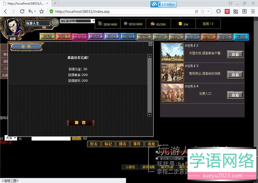Open the 军事 menu tab
Screen dimensions: 258x183
click(63, 37)
